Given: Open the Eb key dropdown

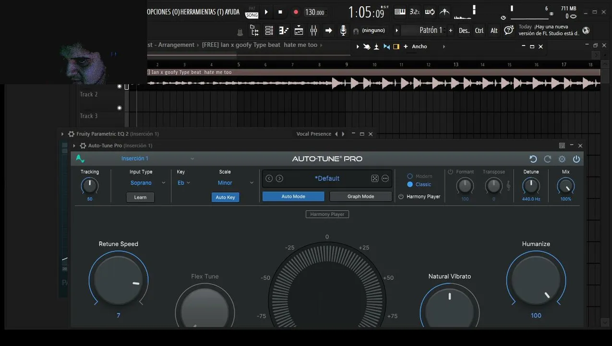Looking at the screenshot, I should [184, 183].
